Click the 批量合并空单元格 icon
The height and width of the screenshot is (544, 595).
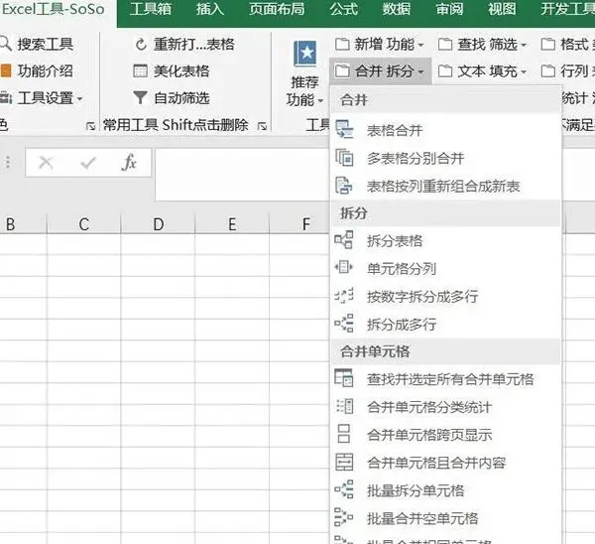point(344,517)
